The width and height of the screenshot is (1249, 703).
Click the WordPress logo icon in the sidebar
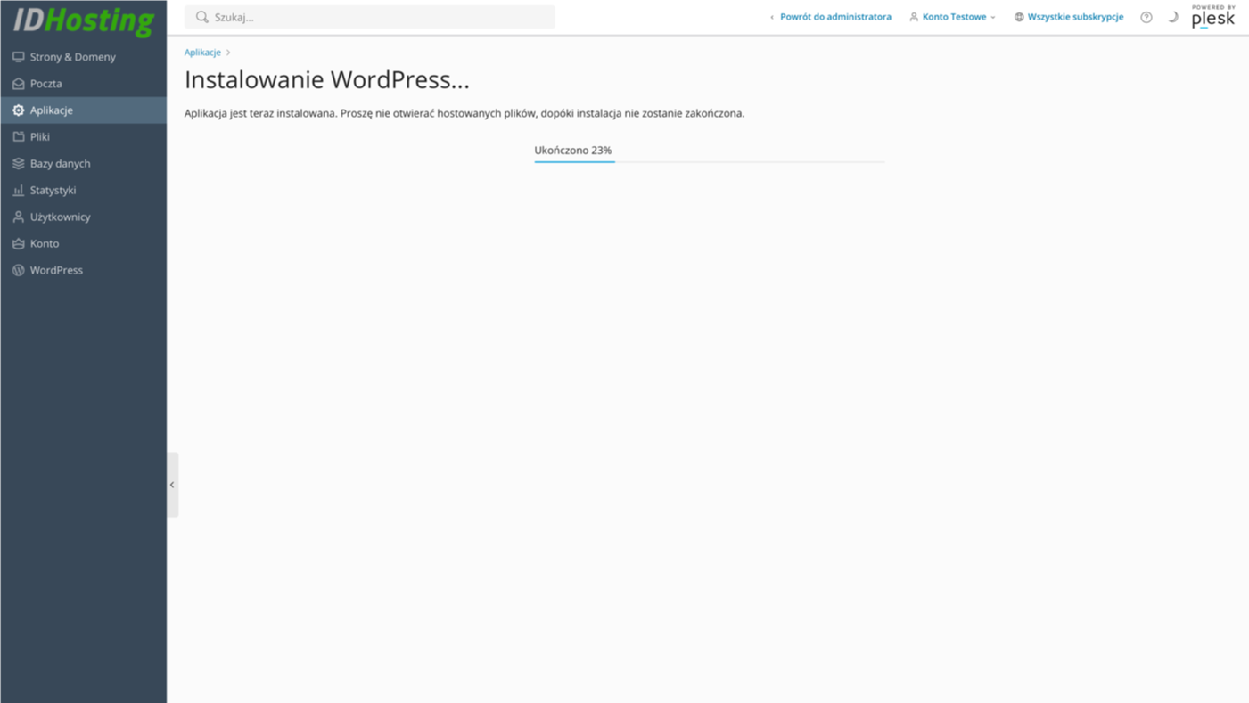[18, 271]
